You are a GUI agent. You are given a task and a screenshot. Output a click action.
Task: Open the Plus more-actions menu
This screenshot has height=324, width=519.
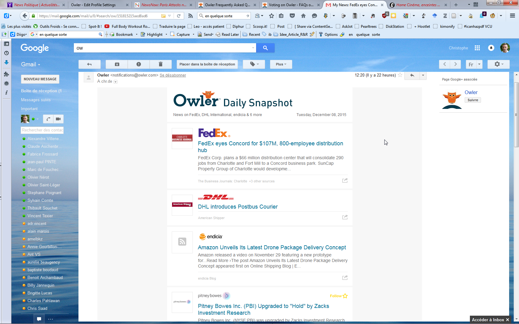tap(281, 64)
